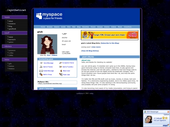Click the s2_babygirl name in MSN popup
This screenshot has width=170, height=127.
pyautogui.click(x=158, y=118)
